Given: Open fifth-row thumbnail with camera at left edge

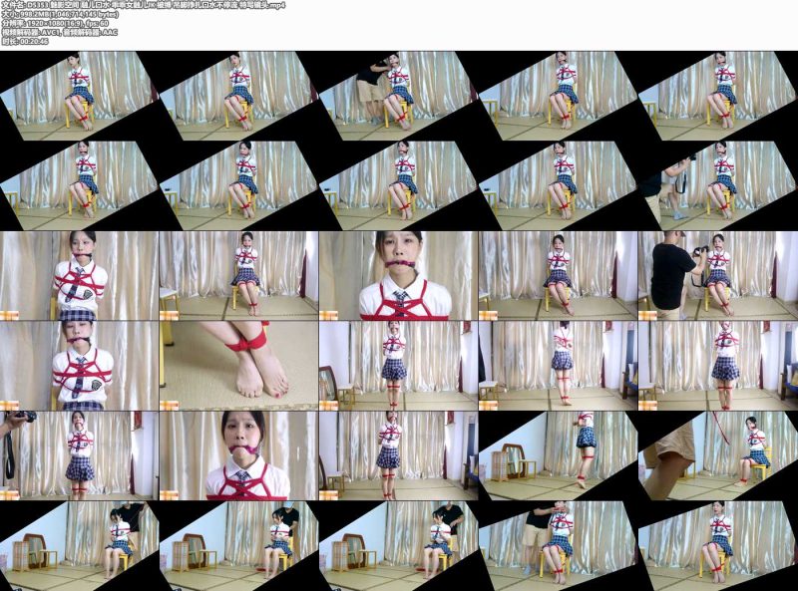Looking at the screenshot, I should [80, 455].
